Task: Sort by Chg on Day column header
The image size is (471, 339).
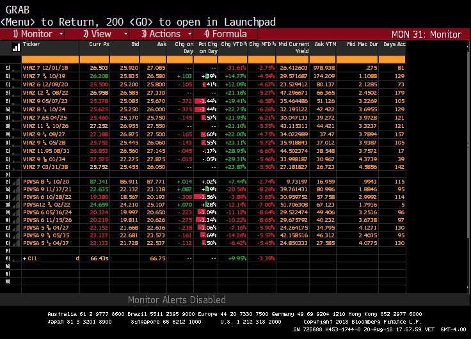Action: click(x=184, y=48)
